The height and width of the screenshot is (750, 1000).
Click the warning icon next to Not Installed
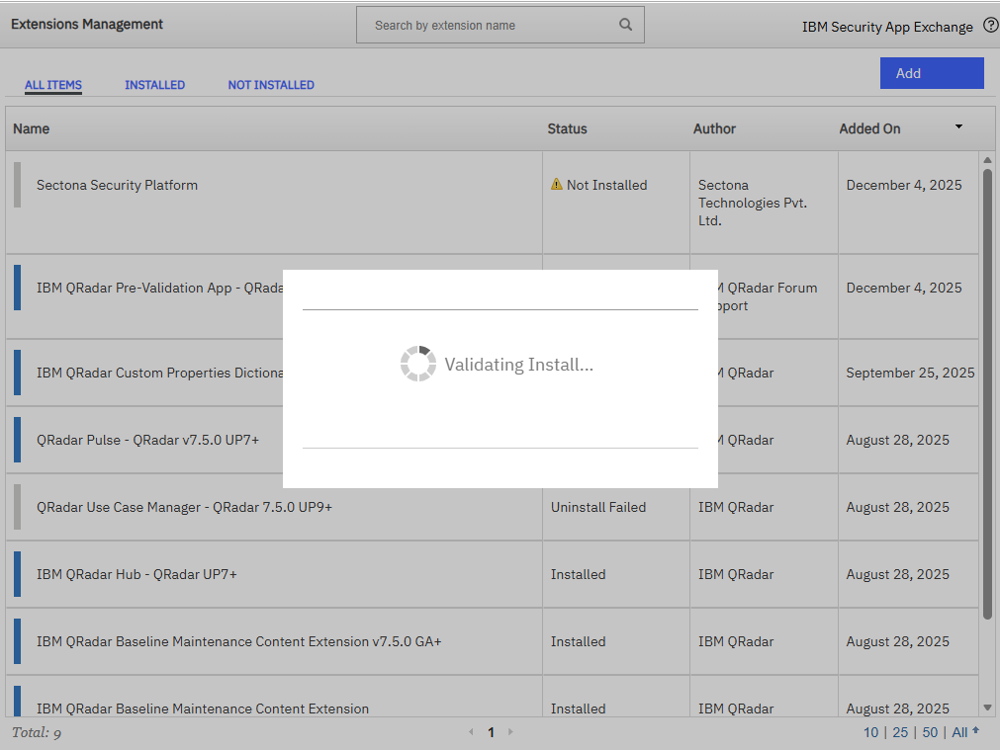559,184
